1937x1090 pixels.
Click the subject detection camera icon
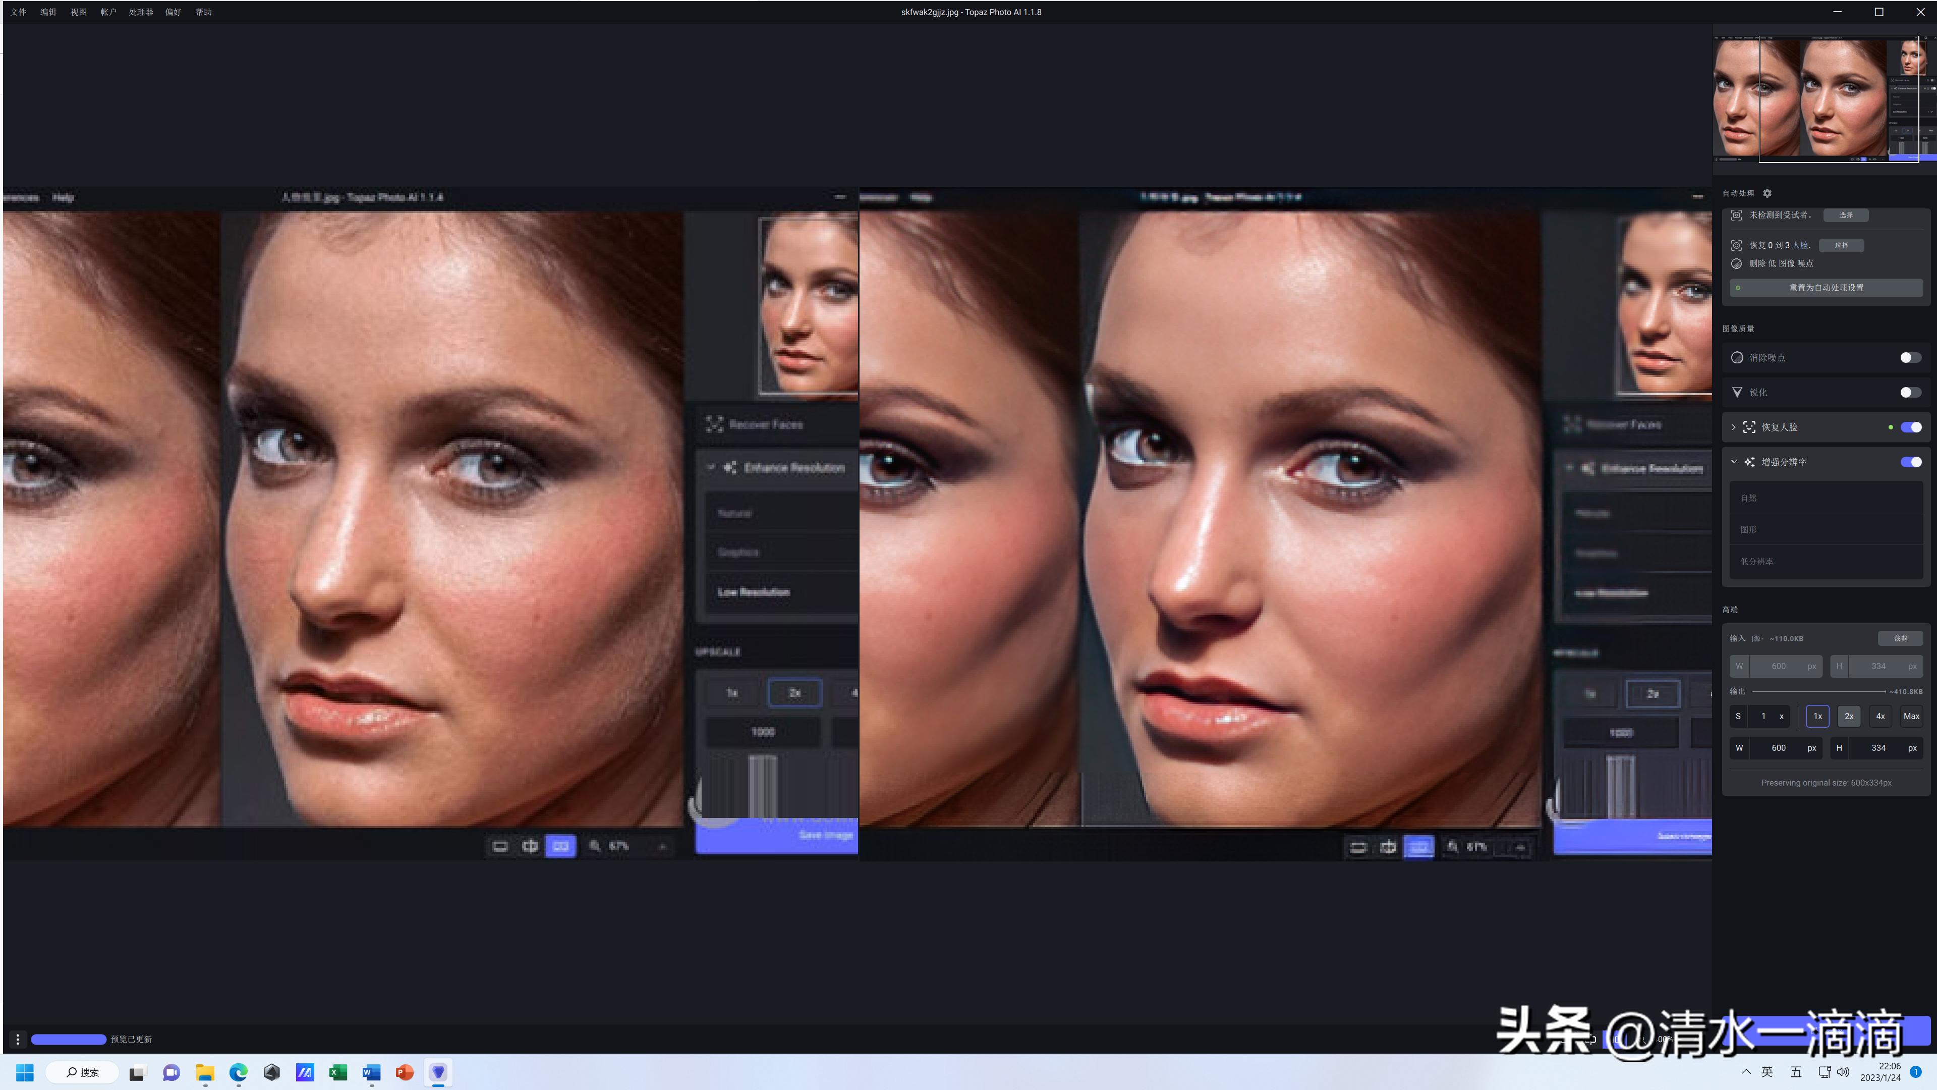[x=1736, y=215]
